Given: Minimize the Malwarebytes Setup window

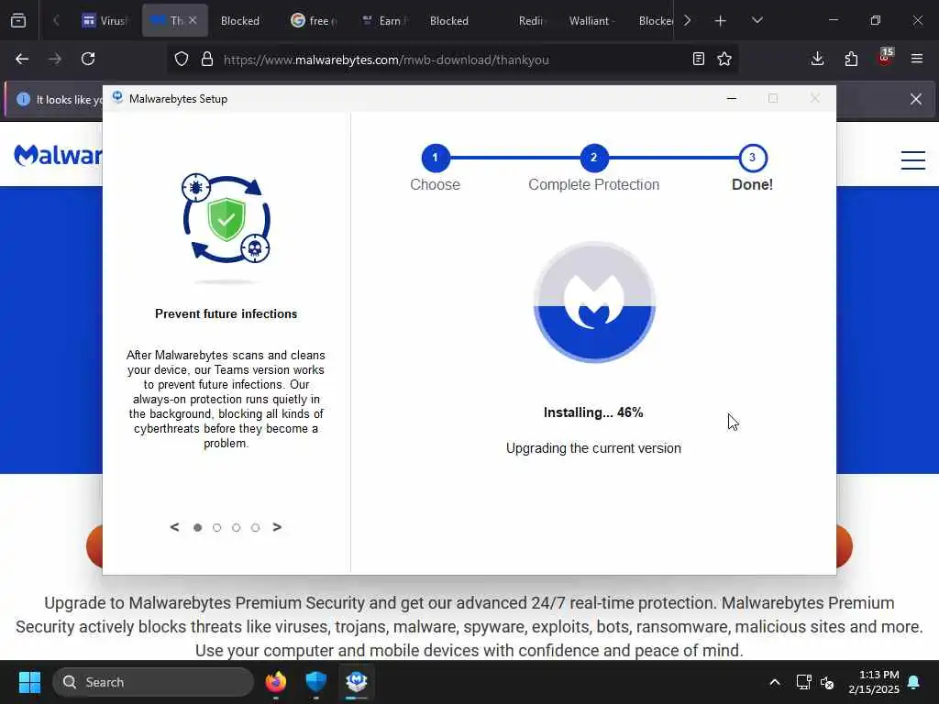Looking at the screenshot, I should coord(731,98).
